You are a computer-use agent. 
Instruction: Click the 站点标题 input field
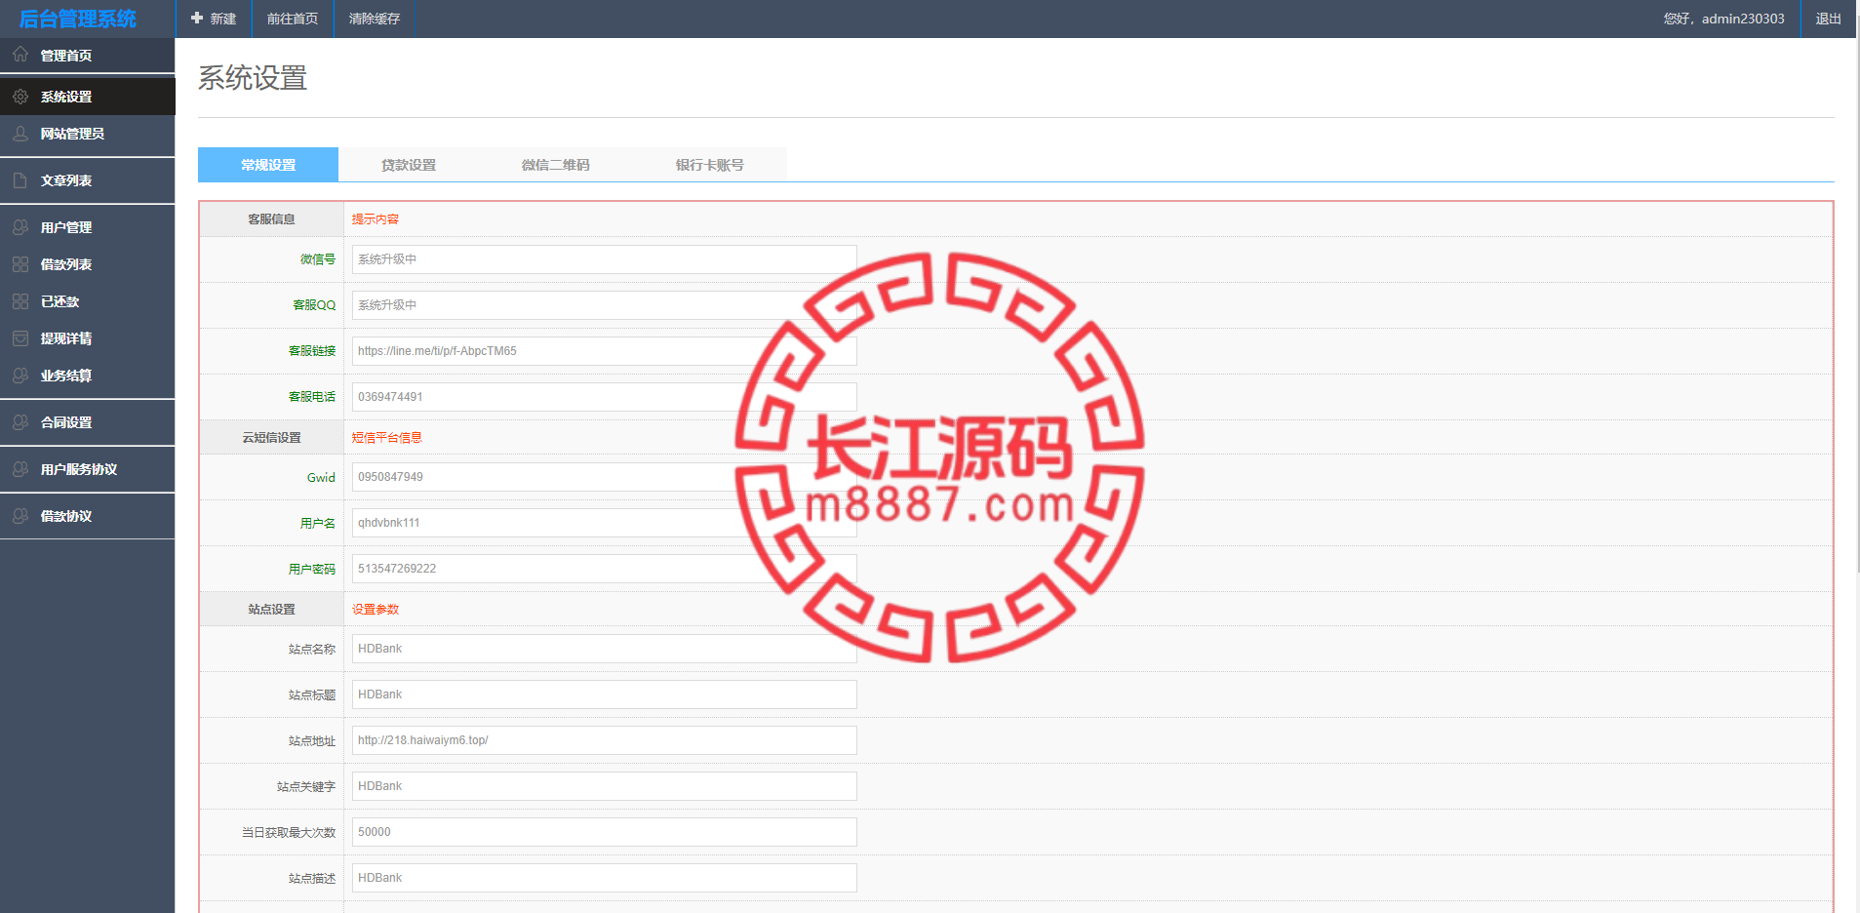(605, 695)
